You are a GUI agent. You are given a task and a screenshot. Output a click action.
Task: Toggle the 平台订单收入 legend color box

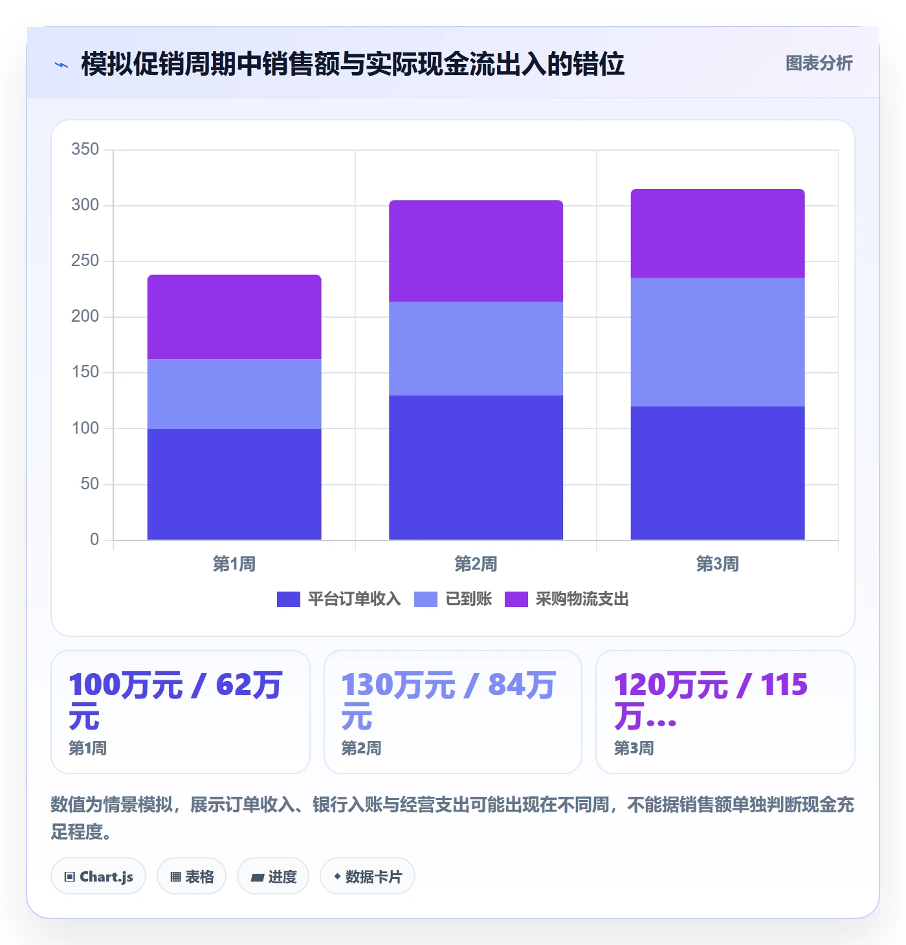[288, 599]
